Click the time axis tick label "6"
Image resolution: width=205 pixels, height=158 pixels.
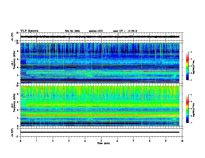117,141
